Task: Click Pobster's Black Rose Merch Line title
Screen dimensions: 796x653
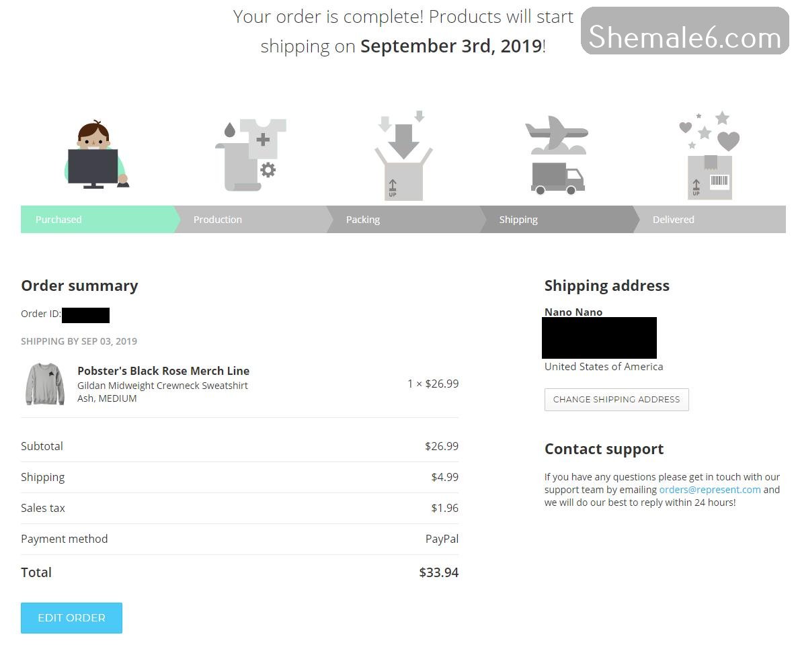Action: tap(163, 371)
